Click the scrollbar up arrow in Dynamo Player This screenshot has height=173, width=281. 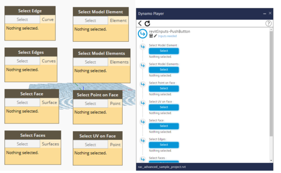pos(271,29)
